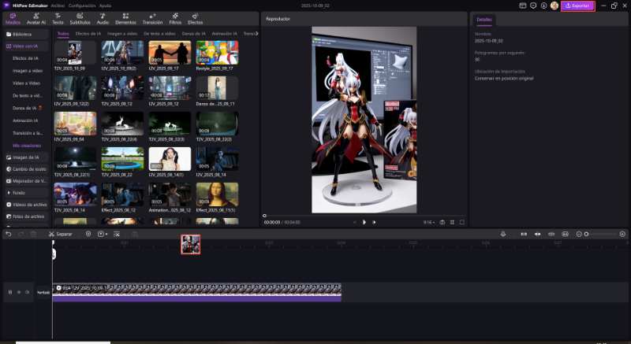This screenshot has width=631, height=344.
Task: Click the Exportar button
Action: [577, 6]
